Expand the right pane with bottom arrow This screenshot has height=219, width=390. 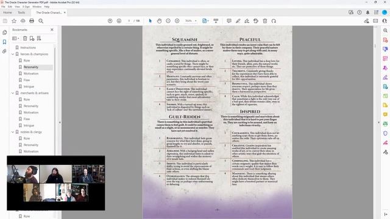coord(385,214)
